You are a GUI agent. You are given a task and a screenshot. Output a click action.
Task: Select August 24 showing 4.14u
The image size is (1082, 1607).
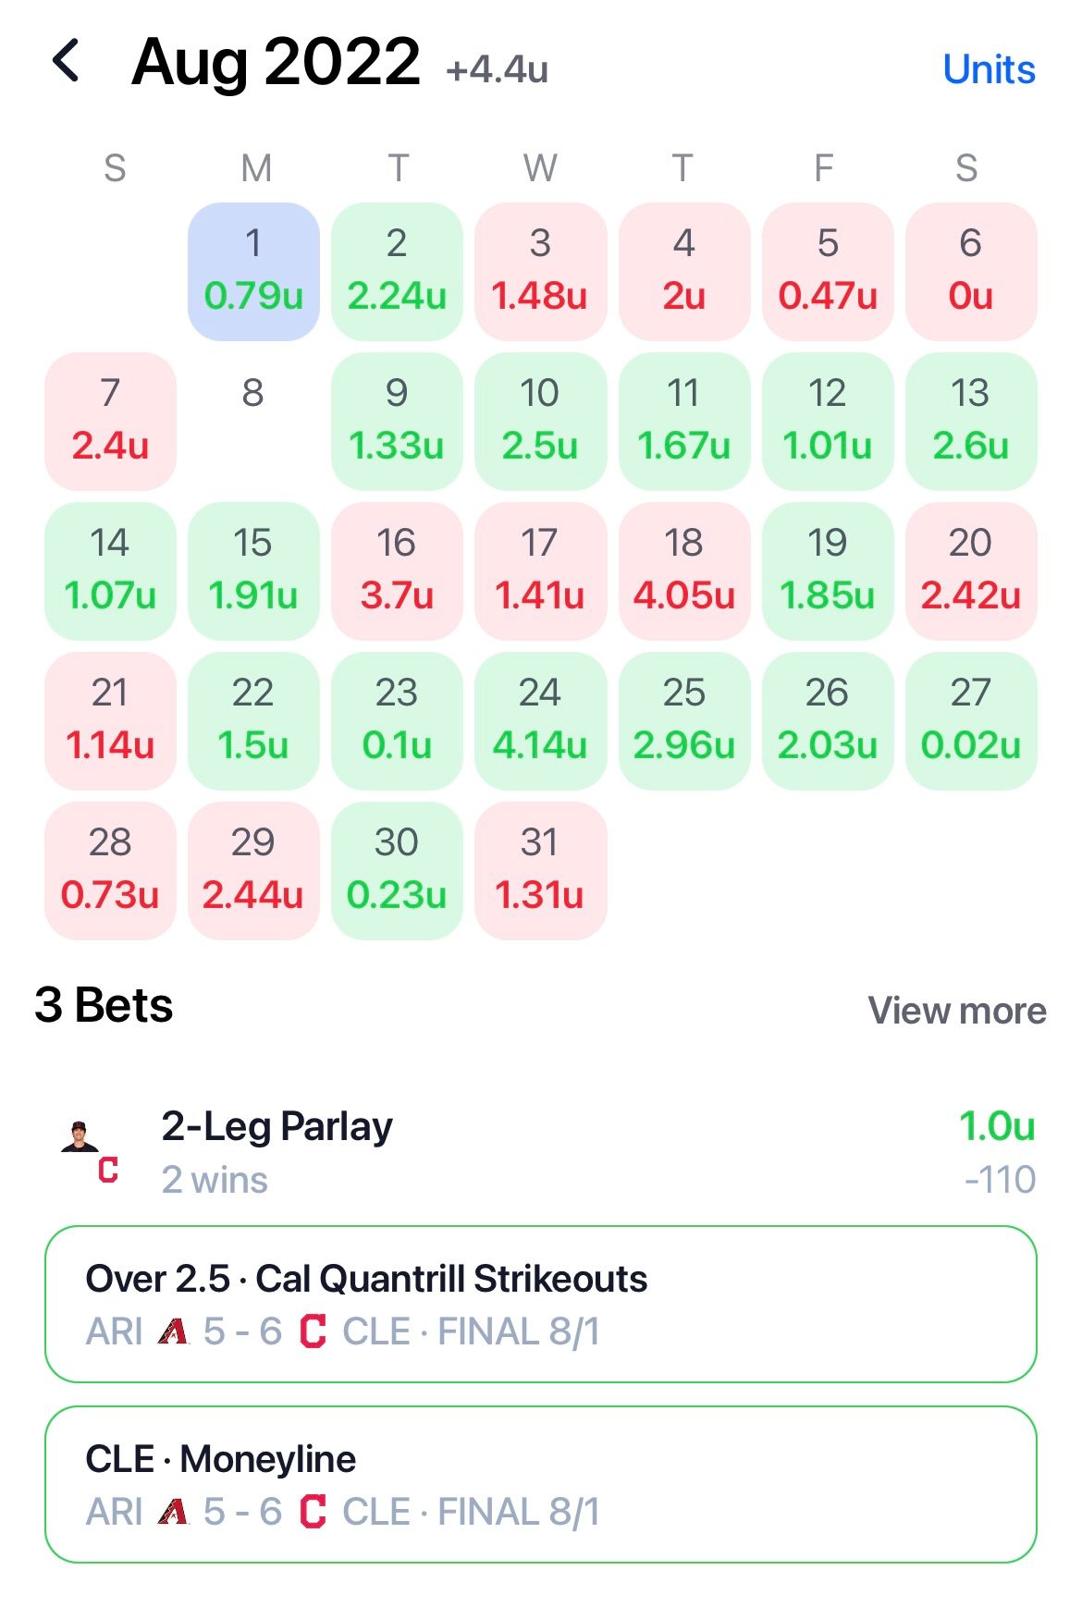point(540,720)
